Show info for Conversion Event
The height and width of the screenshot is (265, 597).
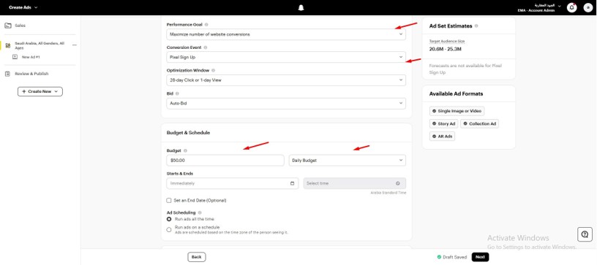click(x=205, y=47)
